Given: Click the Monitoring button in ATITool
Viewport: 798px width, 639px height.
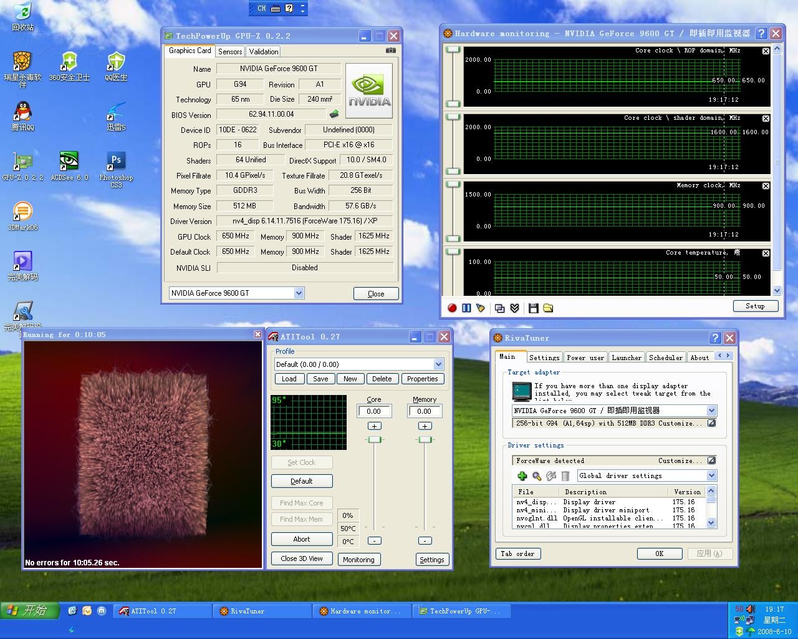Looking at the screenshot, I should point(358,560).
